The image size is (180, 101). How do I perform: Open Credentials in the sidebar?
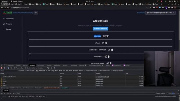(x=10, y=19)
